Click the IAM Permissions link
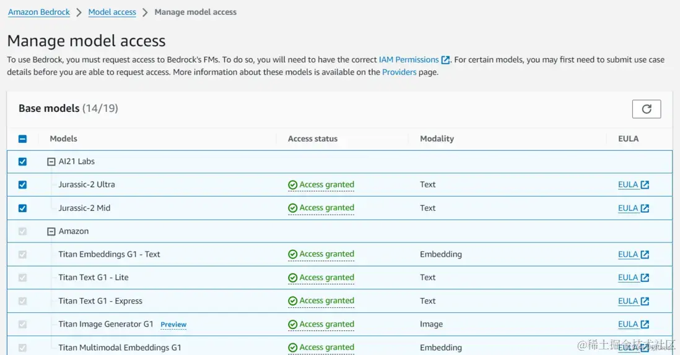Image resolution: width=680 pixels, height=355 pixels. pyautogui.click(x=409, y=60)
